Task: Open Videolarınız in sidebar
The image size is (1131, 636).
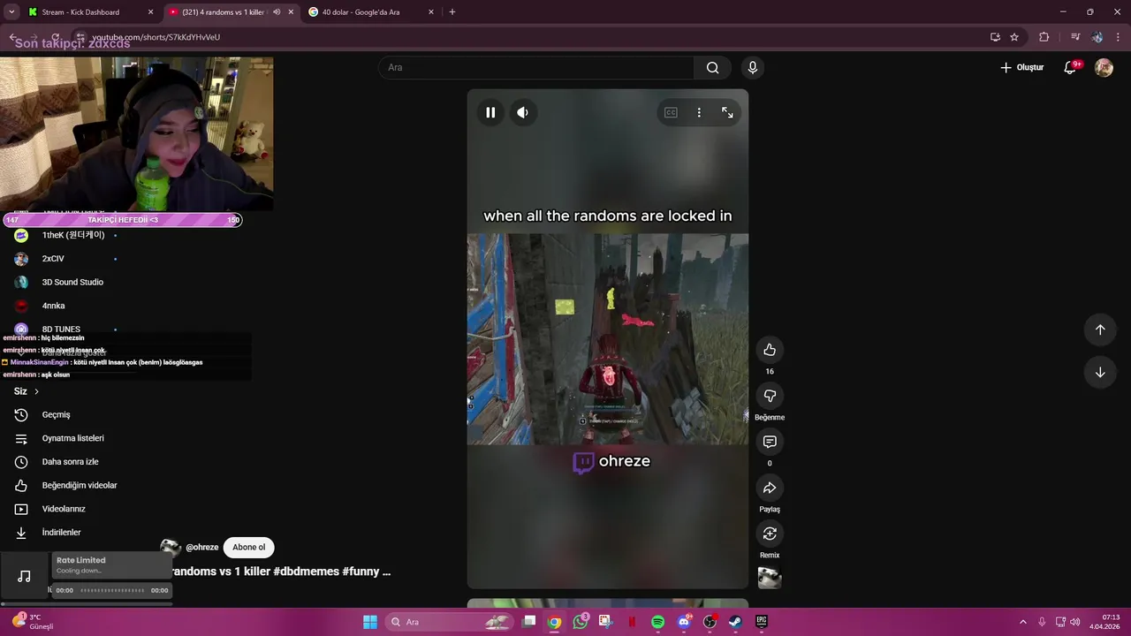Action: 64,509
